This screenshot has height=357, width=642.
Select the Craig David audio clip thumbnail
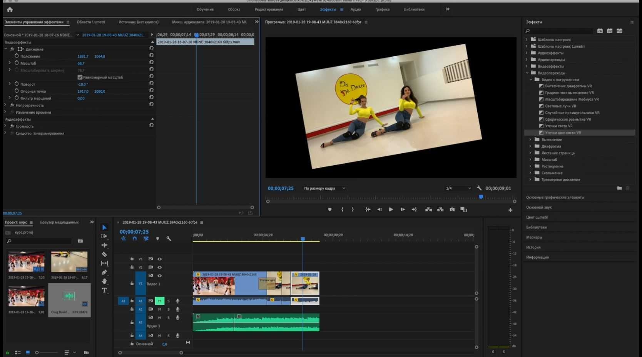pyautogui.click(x=69, y=296)
